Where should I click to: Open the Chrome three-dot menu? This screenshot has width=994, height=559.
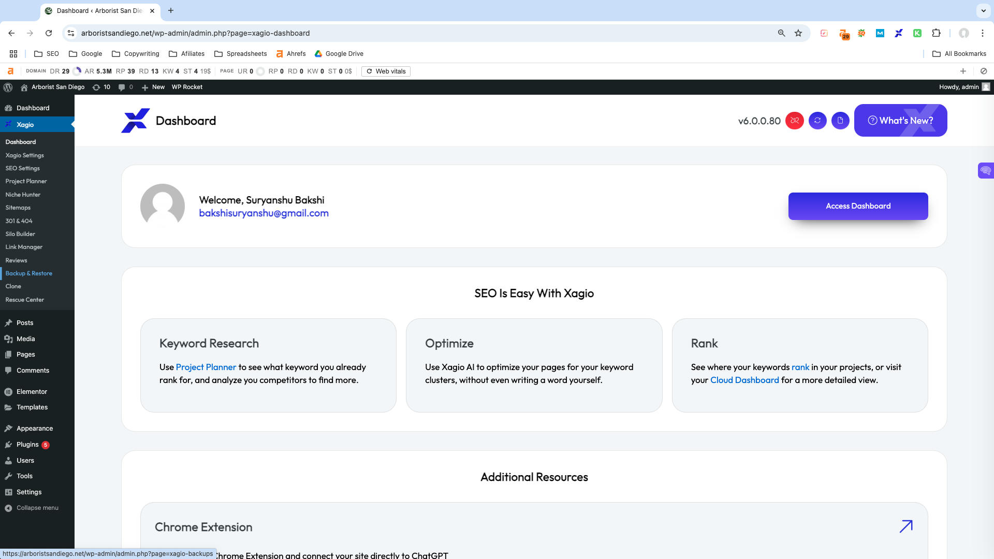coord(983,33)
